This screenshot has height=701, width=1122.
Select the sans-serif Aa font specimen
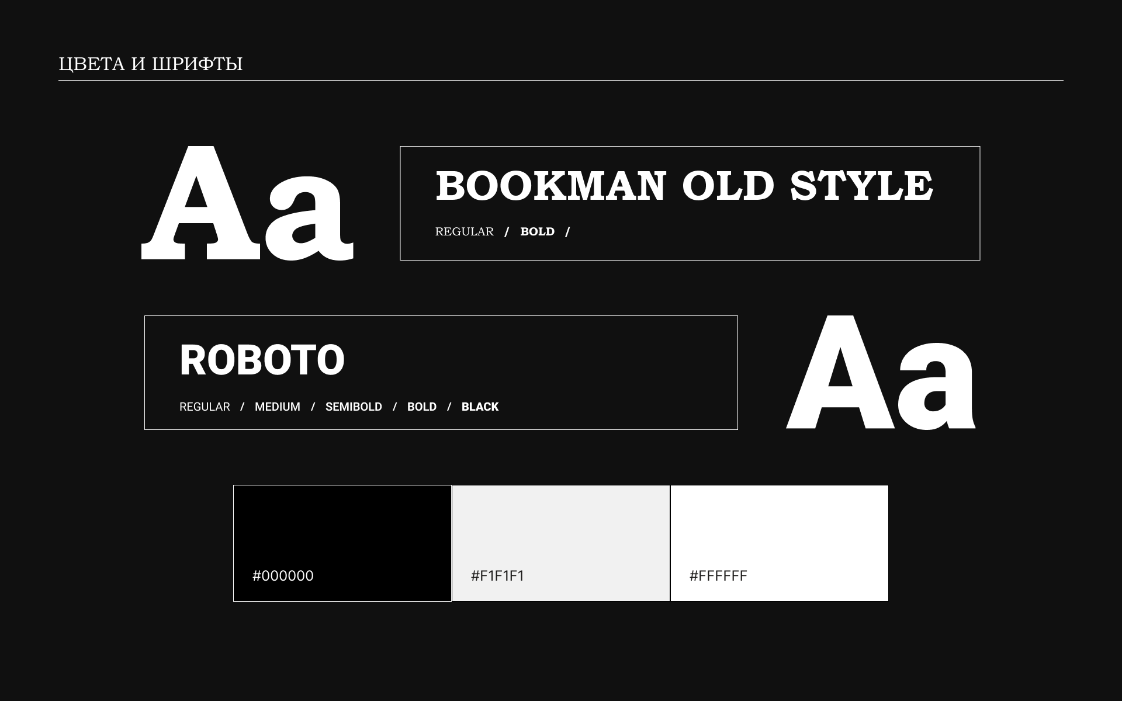pos(881,374)
